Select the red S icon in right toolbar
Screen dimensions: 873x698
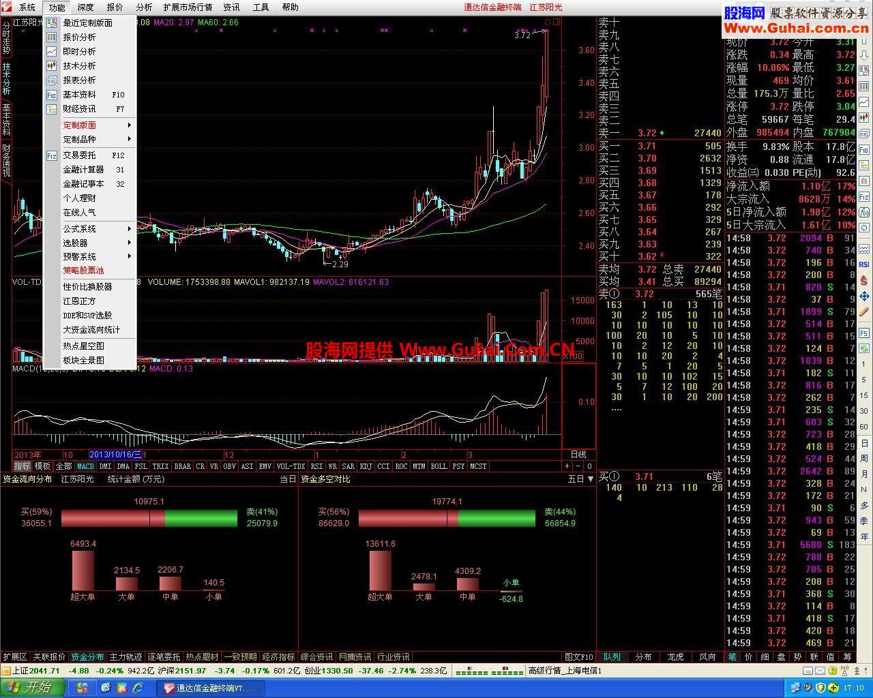tap(864, 280)
